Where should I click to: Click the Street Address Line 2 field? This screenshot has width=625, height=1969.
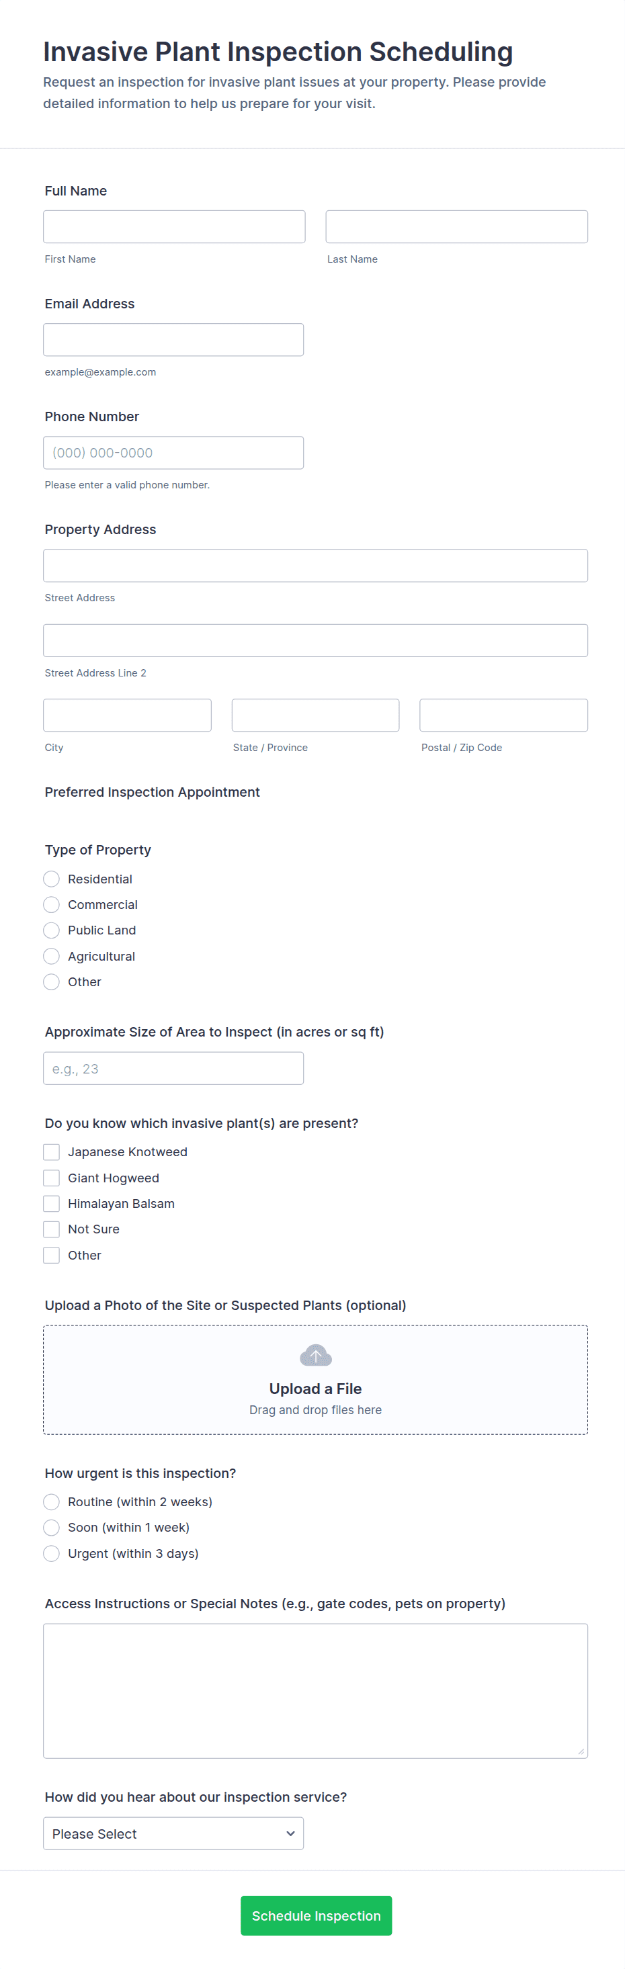(x=315, y=640)
